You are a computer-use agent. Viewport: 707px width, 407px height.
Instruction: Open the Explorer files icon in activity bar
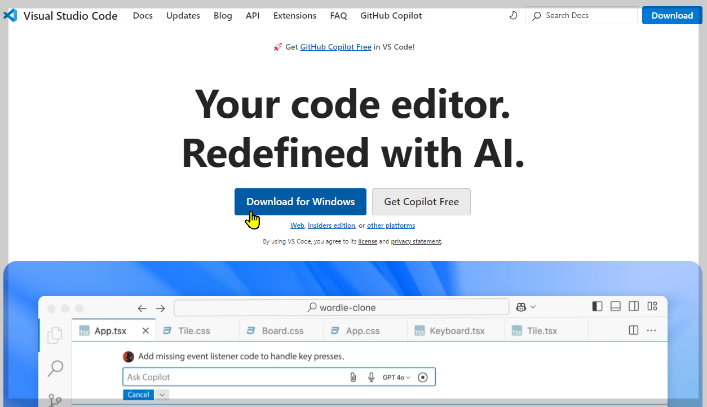click(x=55, y=335)
